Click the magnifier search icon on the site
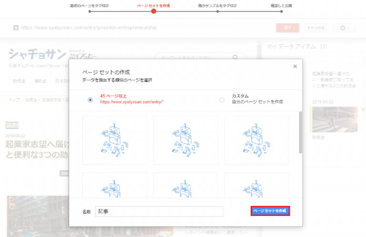Screen dimensions: 366x237 pyautogui.click(x=235, y=58)
